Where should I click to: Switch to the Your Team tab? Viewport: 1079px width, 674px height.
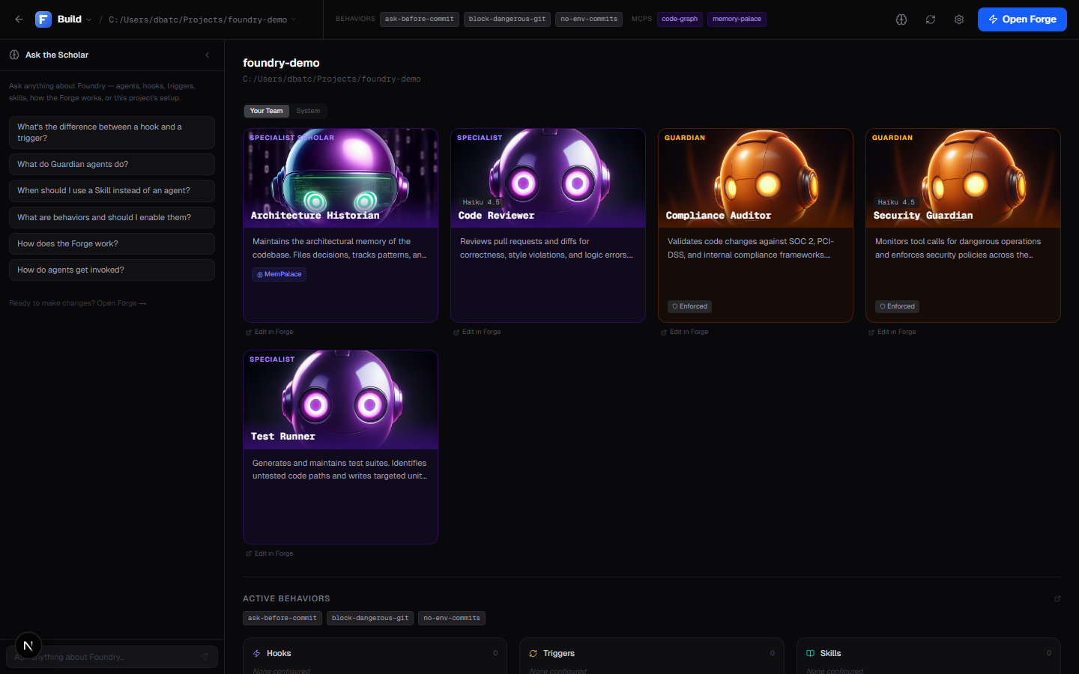pos(266,111)
